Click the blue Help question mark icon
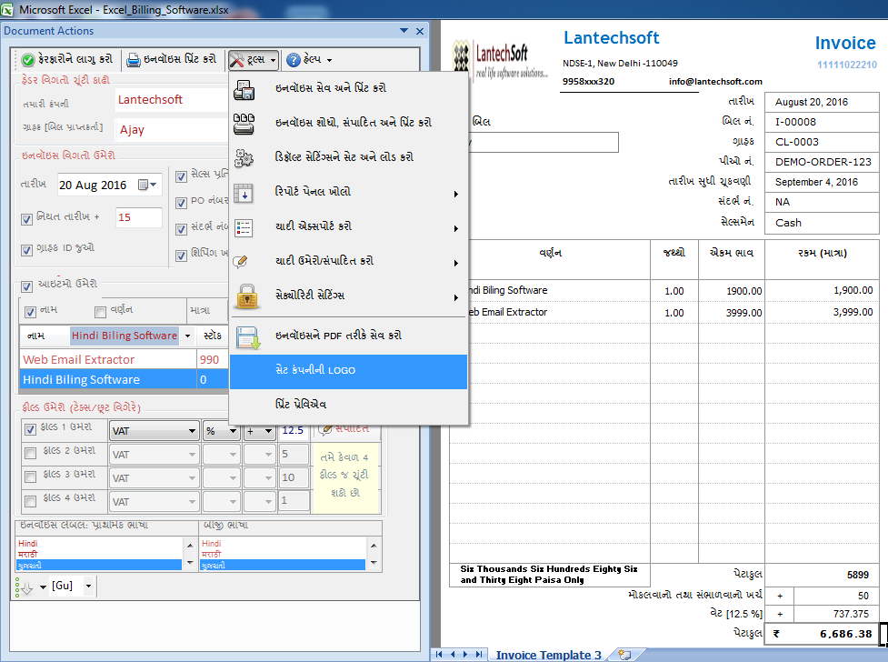 click(x=294, y=59)
